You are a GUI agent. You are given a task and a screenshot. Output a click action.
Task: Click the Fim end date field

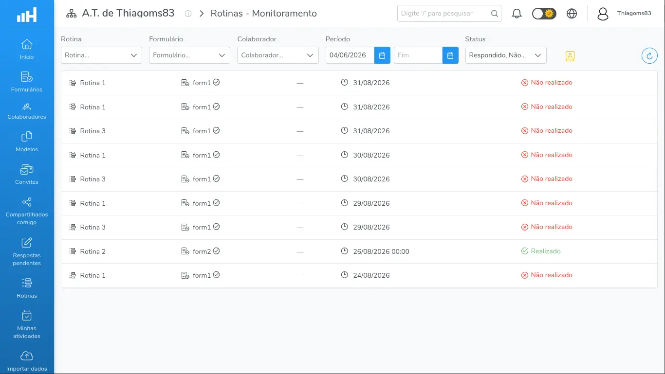[x=418, y=55]
